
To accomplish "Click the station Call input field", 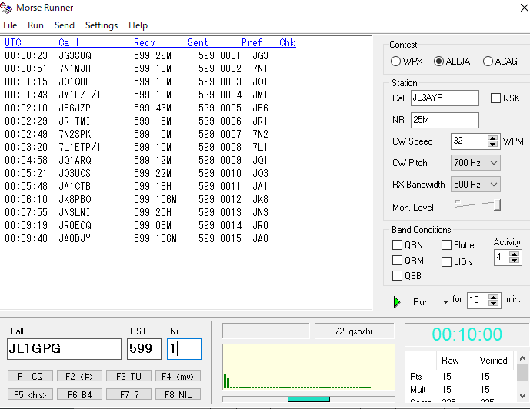I will (445, 98).
